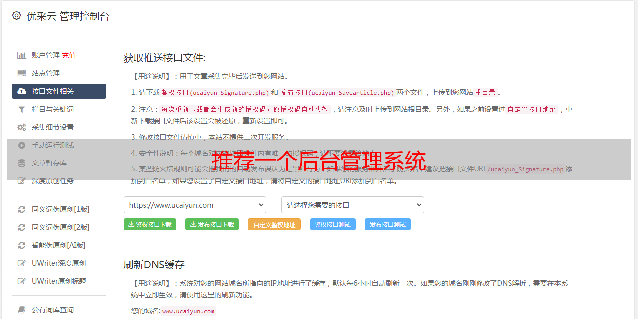Click the cloud upload icon for 接口文件相关
638x319 pixels.
[22, 91]
